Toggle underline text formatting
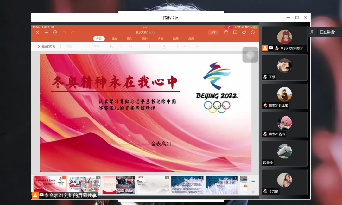Image resolution: width=342 pixels, height=205 pixels. click(x=130, y=47)
